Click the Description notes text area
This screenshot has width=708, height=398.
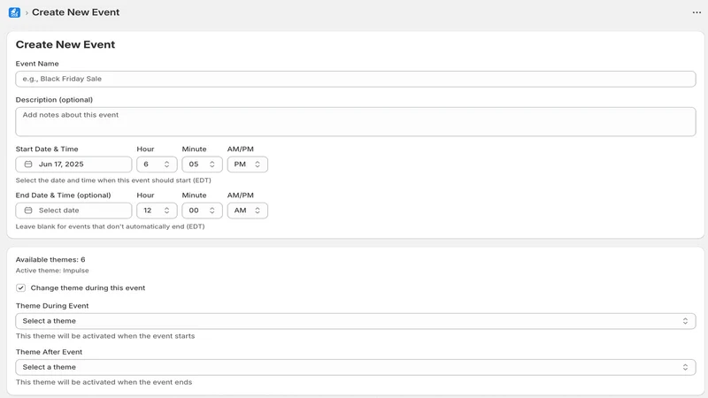tap(356, 121)
